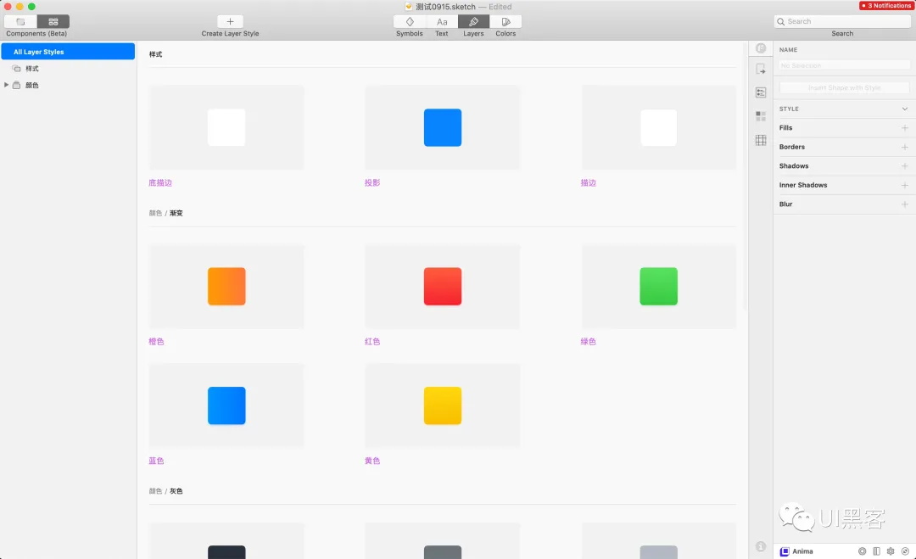Open the Symbols components tab

tap(410, 21)
